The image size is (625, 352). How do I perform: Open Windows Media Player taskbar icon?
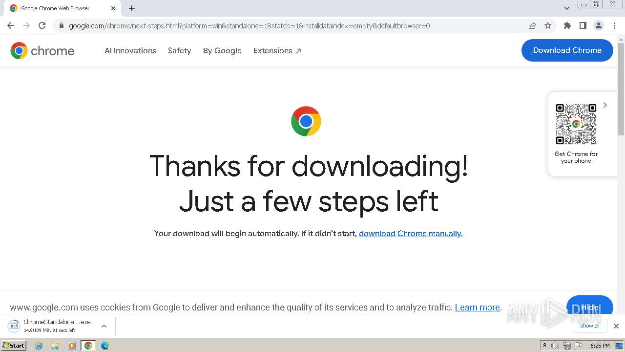(x=72, y=346)
